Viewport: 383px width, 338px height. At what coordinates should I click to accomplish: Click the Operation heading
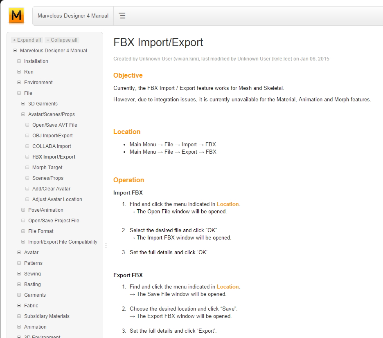[x=129, y=180]
